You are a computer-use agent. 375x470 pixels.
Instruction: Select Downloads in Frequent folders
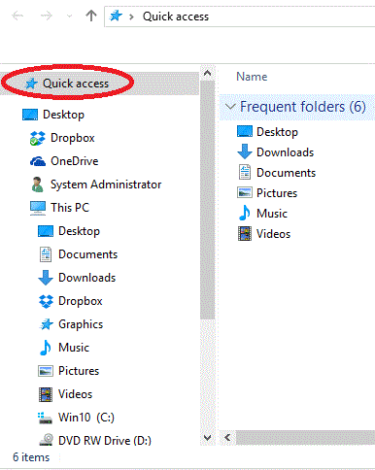[285, 152]
